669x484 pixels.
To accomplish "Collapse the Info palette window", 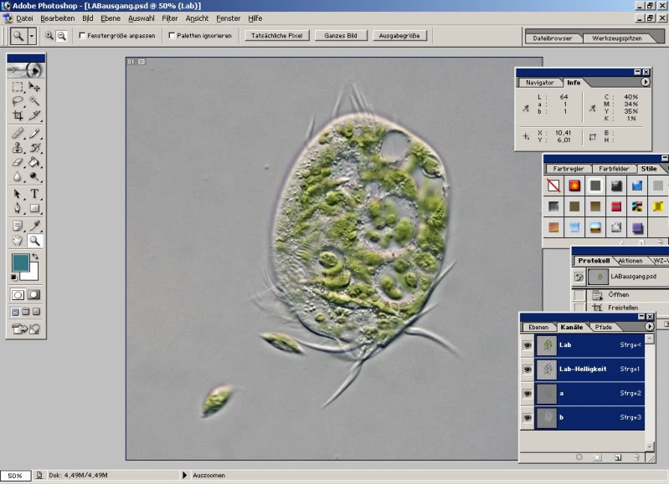I will click(x=637, y=72).
